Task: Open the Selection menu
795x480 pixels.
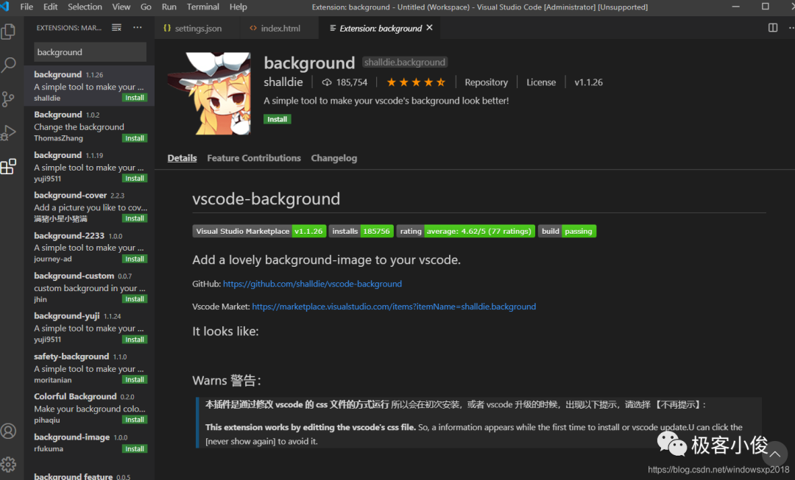Action: tap(85, 7)
